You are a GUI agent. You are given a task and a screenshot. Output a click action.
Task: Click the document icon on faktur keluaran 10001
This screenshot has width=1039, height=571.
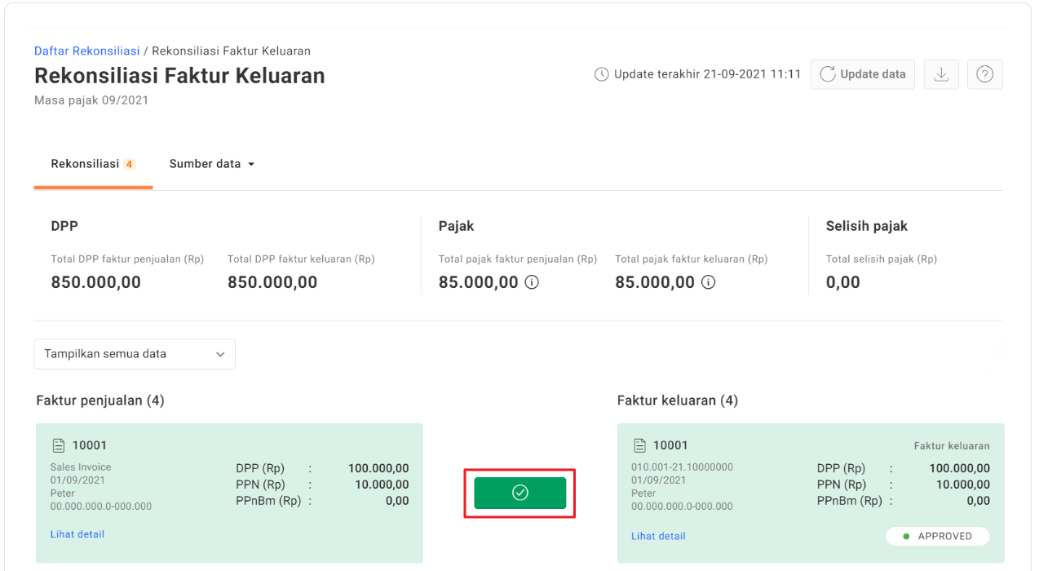[x=639, y=445]
